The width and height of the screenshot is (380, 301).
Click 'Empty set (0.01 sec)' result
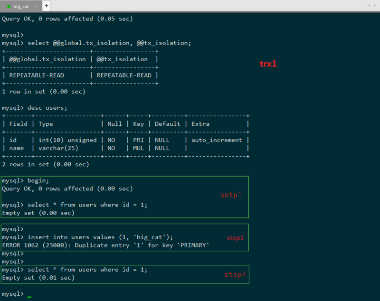38,278
